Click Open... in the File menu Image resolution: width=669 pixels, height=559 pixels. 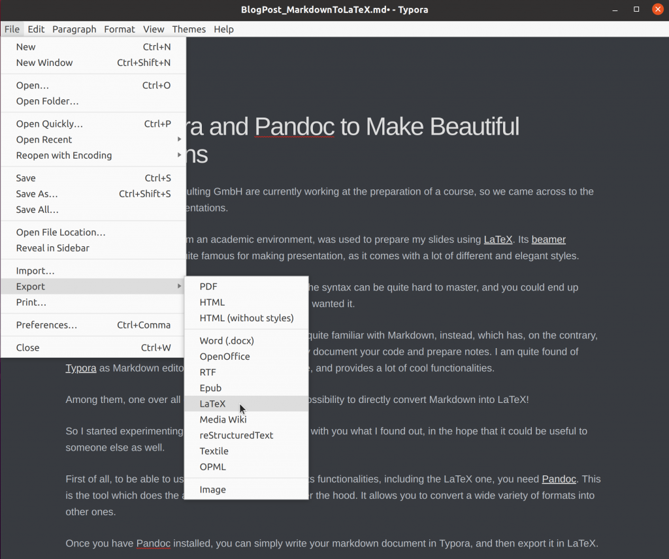[93, 86]
